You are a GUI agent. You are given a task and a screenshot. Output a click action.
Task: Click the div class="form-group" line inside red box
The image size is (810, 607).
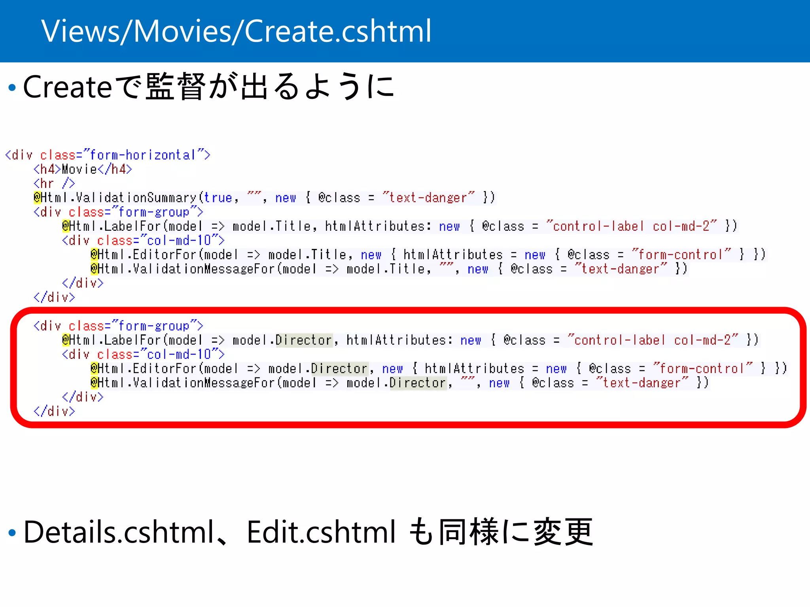point(118,326)
